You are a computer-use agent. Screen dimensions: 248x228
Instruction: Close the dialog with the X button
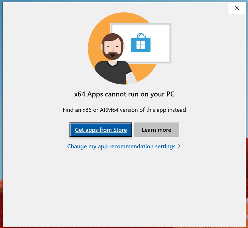click(x=237, y=8)
